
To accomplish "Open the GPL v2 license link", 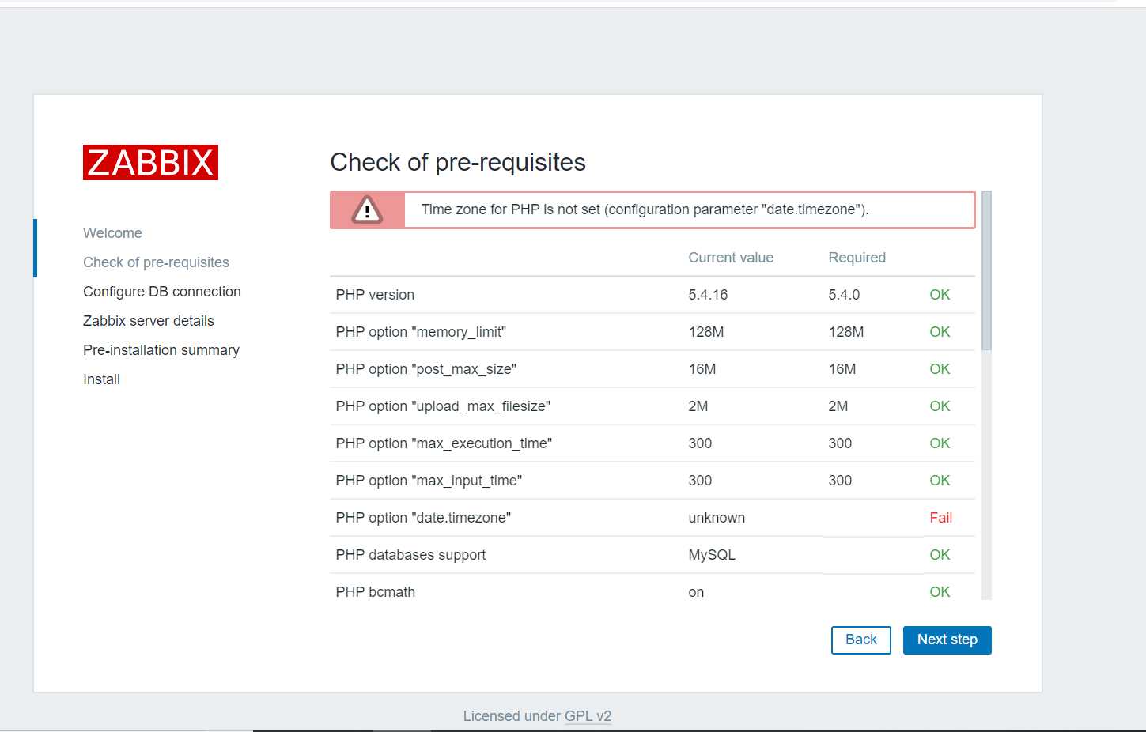I will (x=588, y=716).
